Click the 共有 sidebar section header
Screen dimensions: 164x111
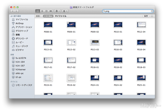(x=12, y=55)
